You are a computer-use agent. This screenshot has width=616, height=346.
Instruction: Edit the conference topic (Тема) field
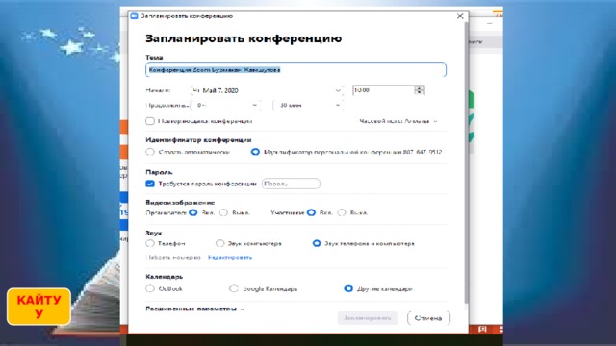[x=295, y=70]
